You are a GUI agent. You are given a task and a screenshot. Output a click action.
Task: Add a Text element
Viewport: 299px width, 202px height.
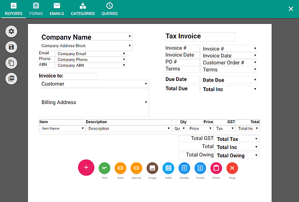point(104,168)
